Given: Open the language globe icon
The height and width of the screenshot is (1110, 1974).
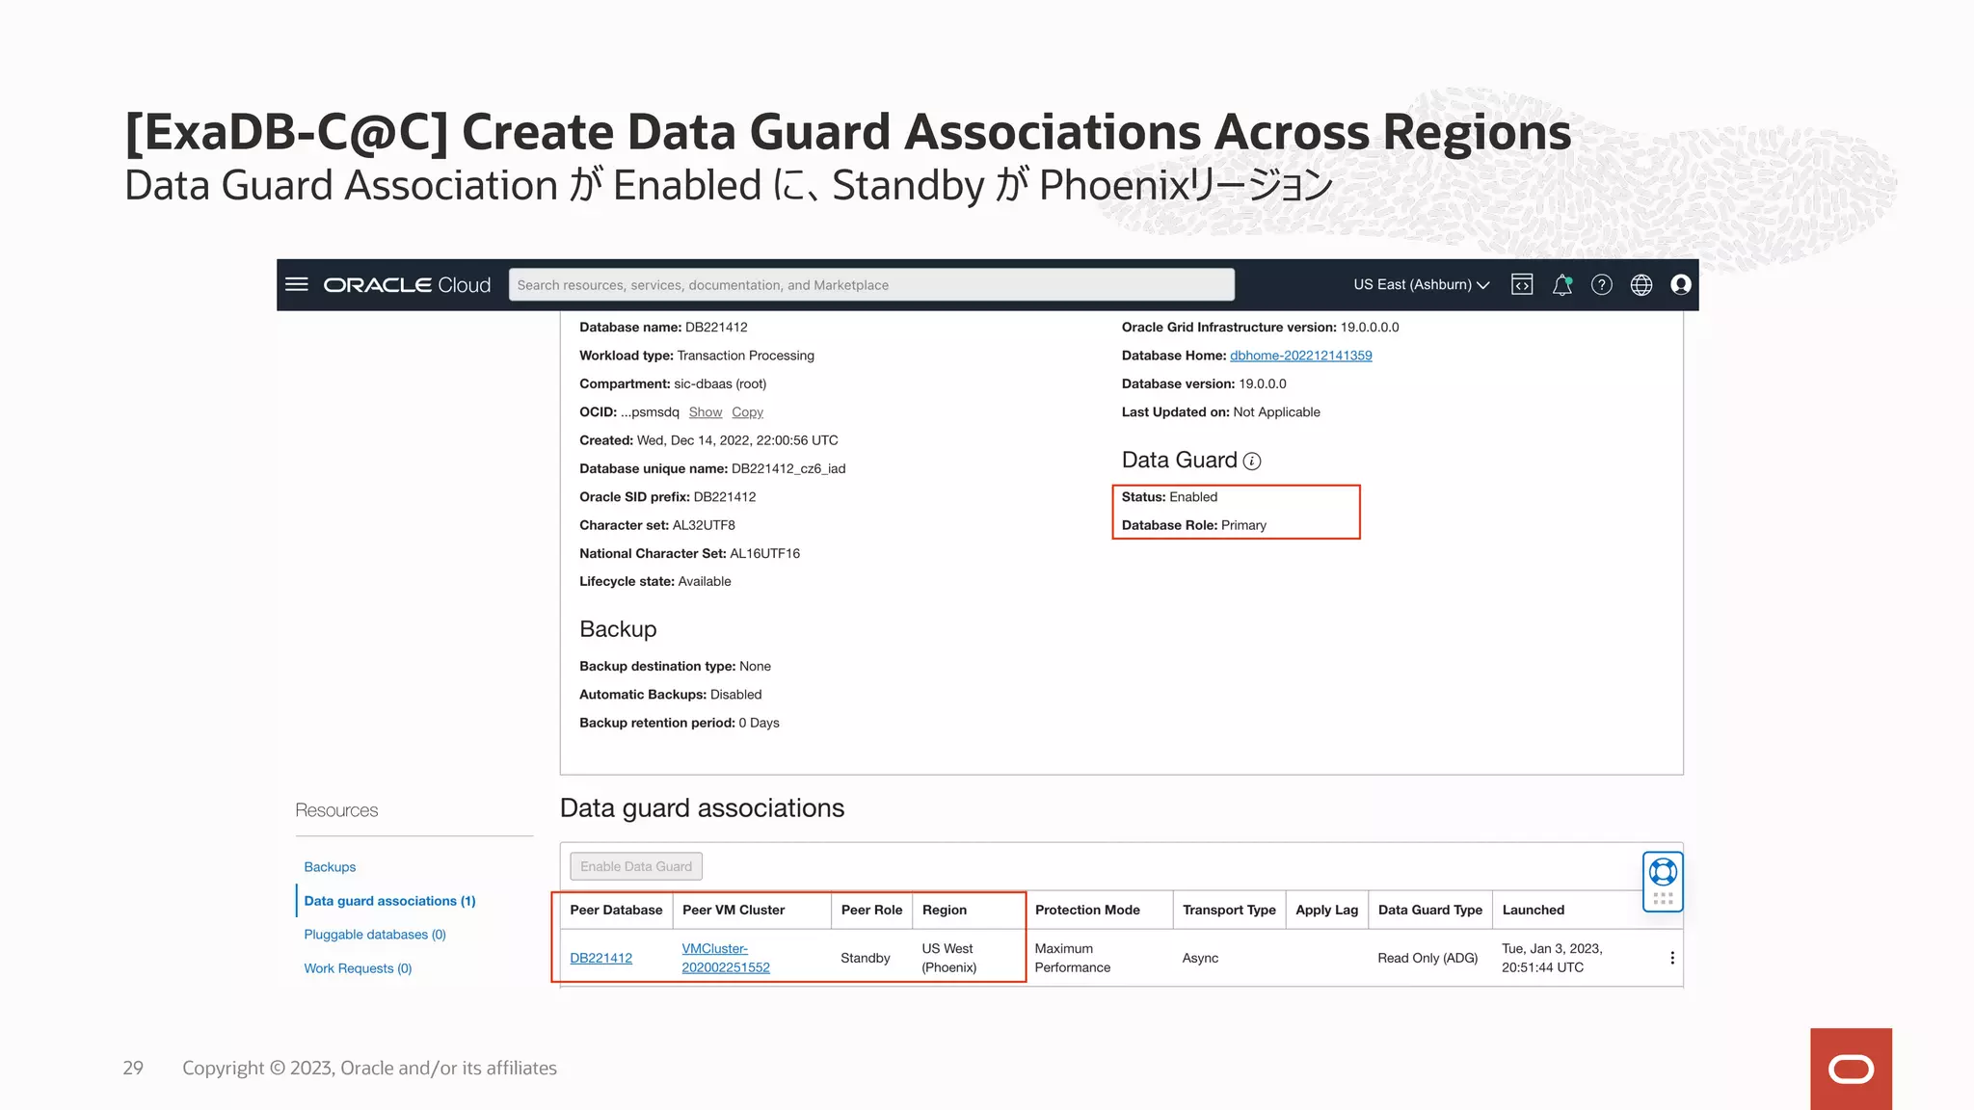Looking at the screenshot, I should tap(1641, 284).
